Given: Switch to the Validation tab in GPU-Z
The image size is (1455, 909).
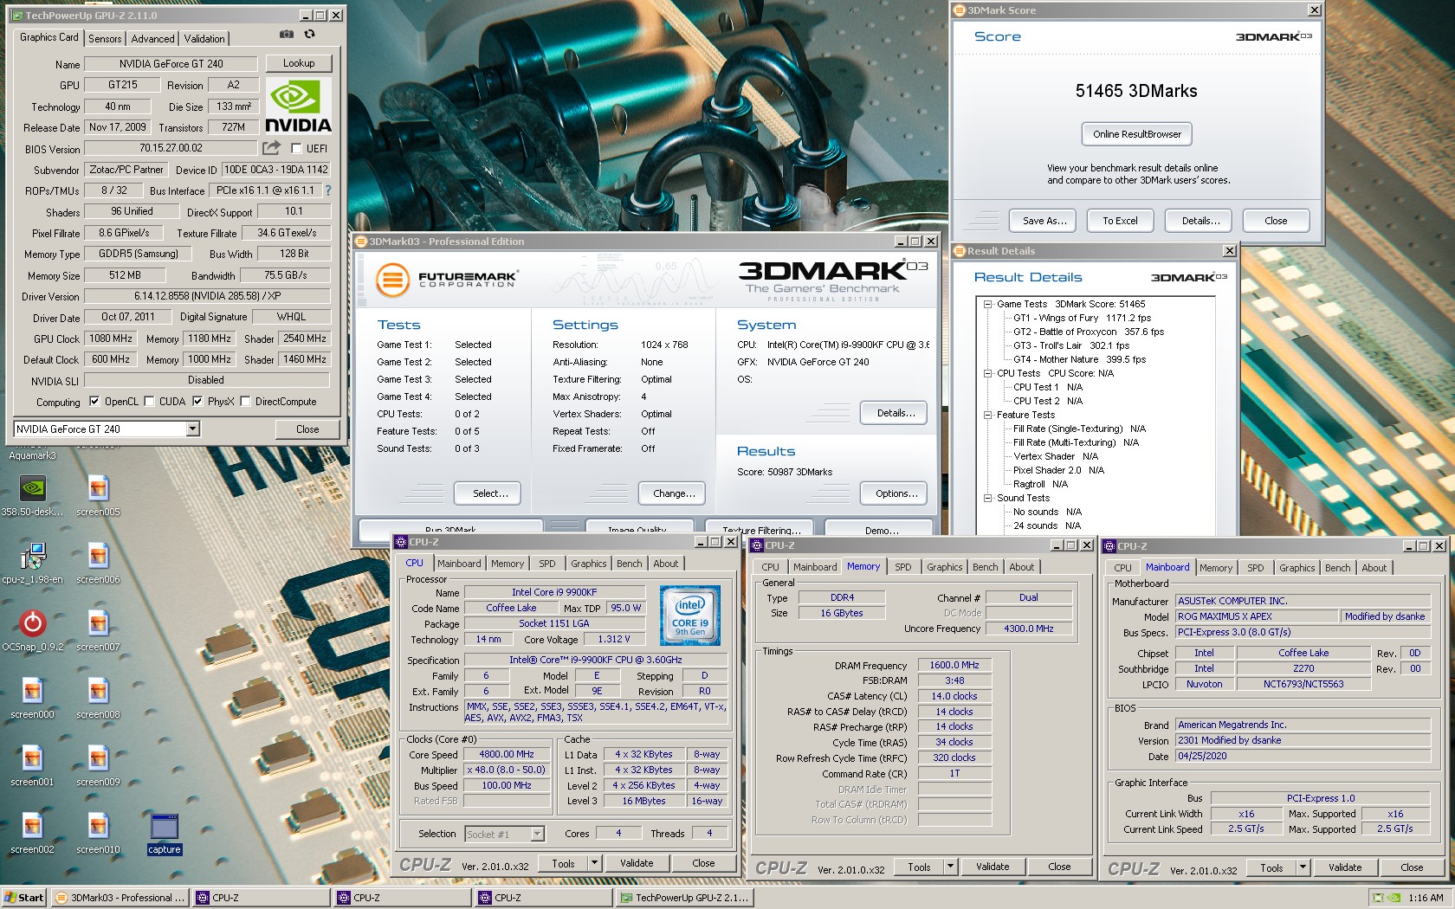Looking at the screenshot, I should coord(204,39).
